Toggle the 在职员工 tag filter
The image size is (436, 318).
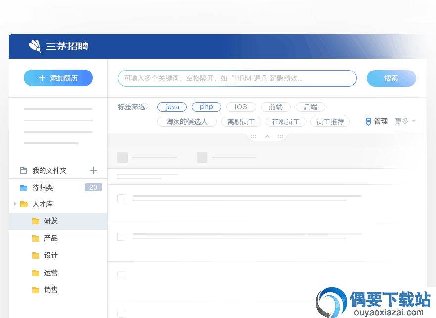pos(286,122)
